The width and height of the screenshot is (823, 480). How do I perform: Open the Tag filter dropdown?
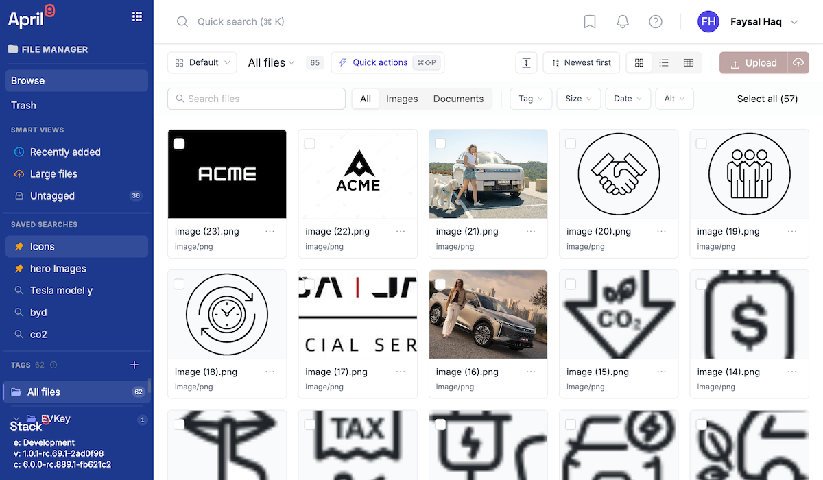(x=531, y=99)
